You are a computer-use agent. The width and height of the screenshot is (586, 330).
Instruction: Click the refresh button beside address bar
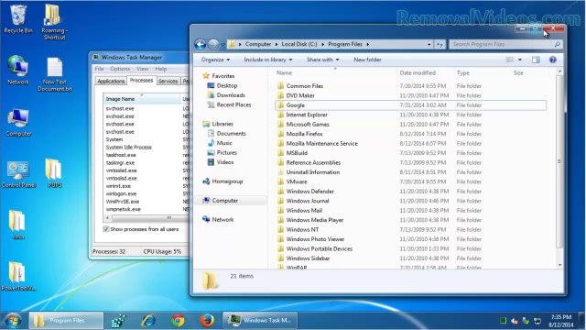coord(439,45)
